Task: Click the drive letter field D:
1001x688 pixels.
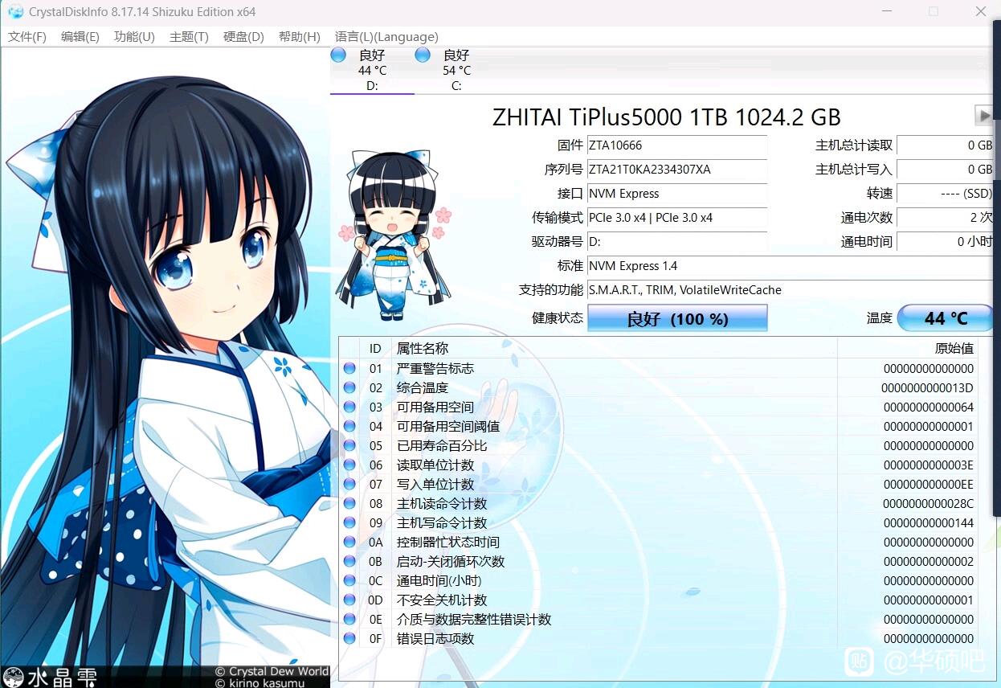Action: pos(677,242)
